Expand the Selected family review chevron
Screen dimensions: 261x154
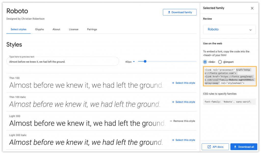pos(251,29)
